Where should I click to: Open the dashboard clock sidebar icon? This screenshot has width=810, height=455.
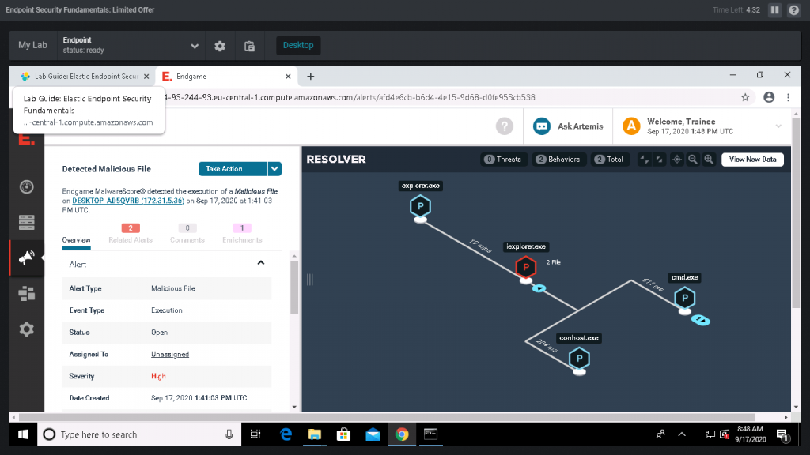[x=26, y=186]
